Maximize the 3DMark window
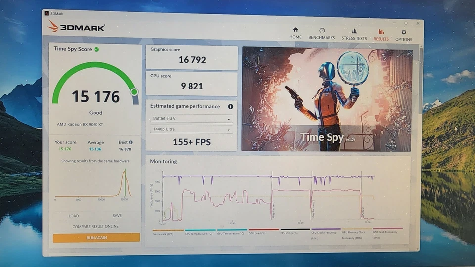The width and height of the screenshot is (475, 267). point(406,23)
